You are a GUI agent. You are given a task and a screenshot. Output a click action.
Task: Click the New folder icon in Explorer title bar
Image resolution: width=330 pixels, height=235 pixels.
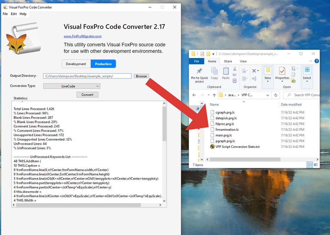coord(208,54)
